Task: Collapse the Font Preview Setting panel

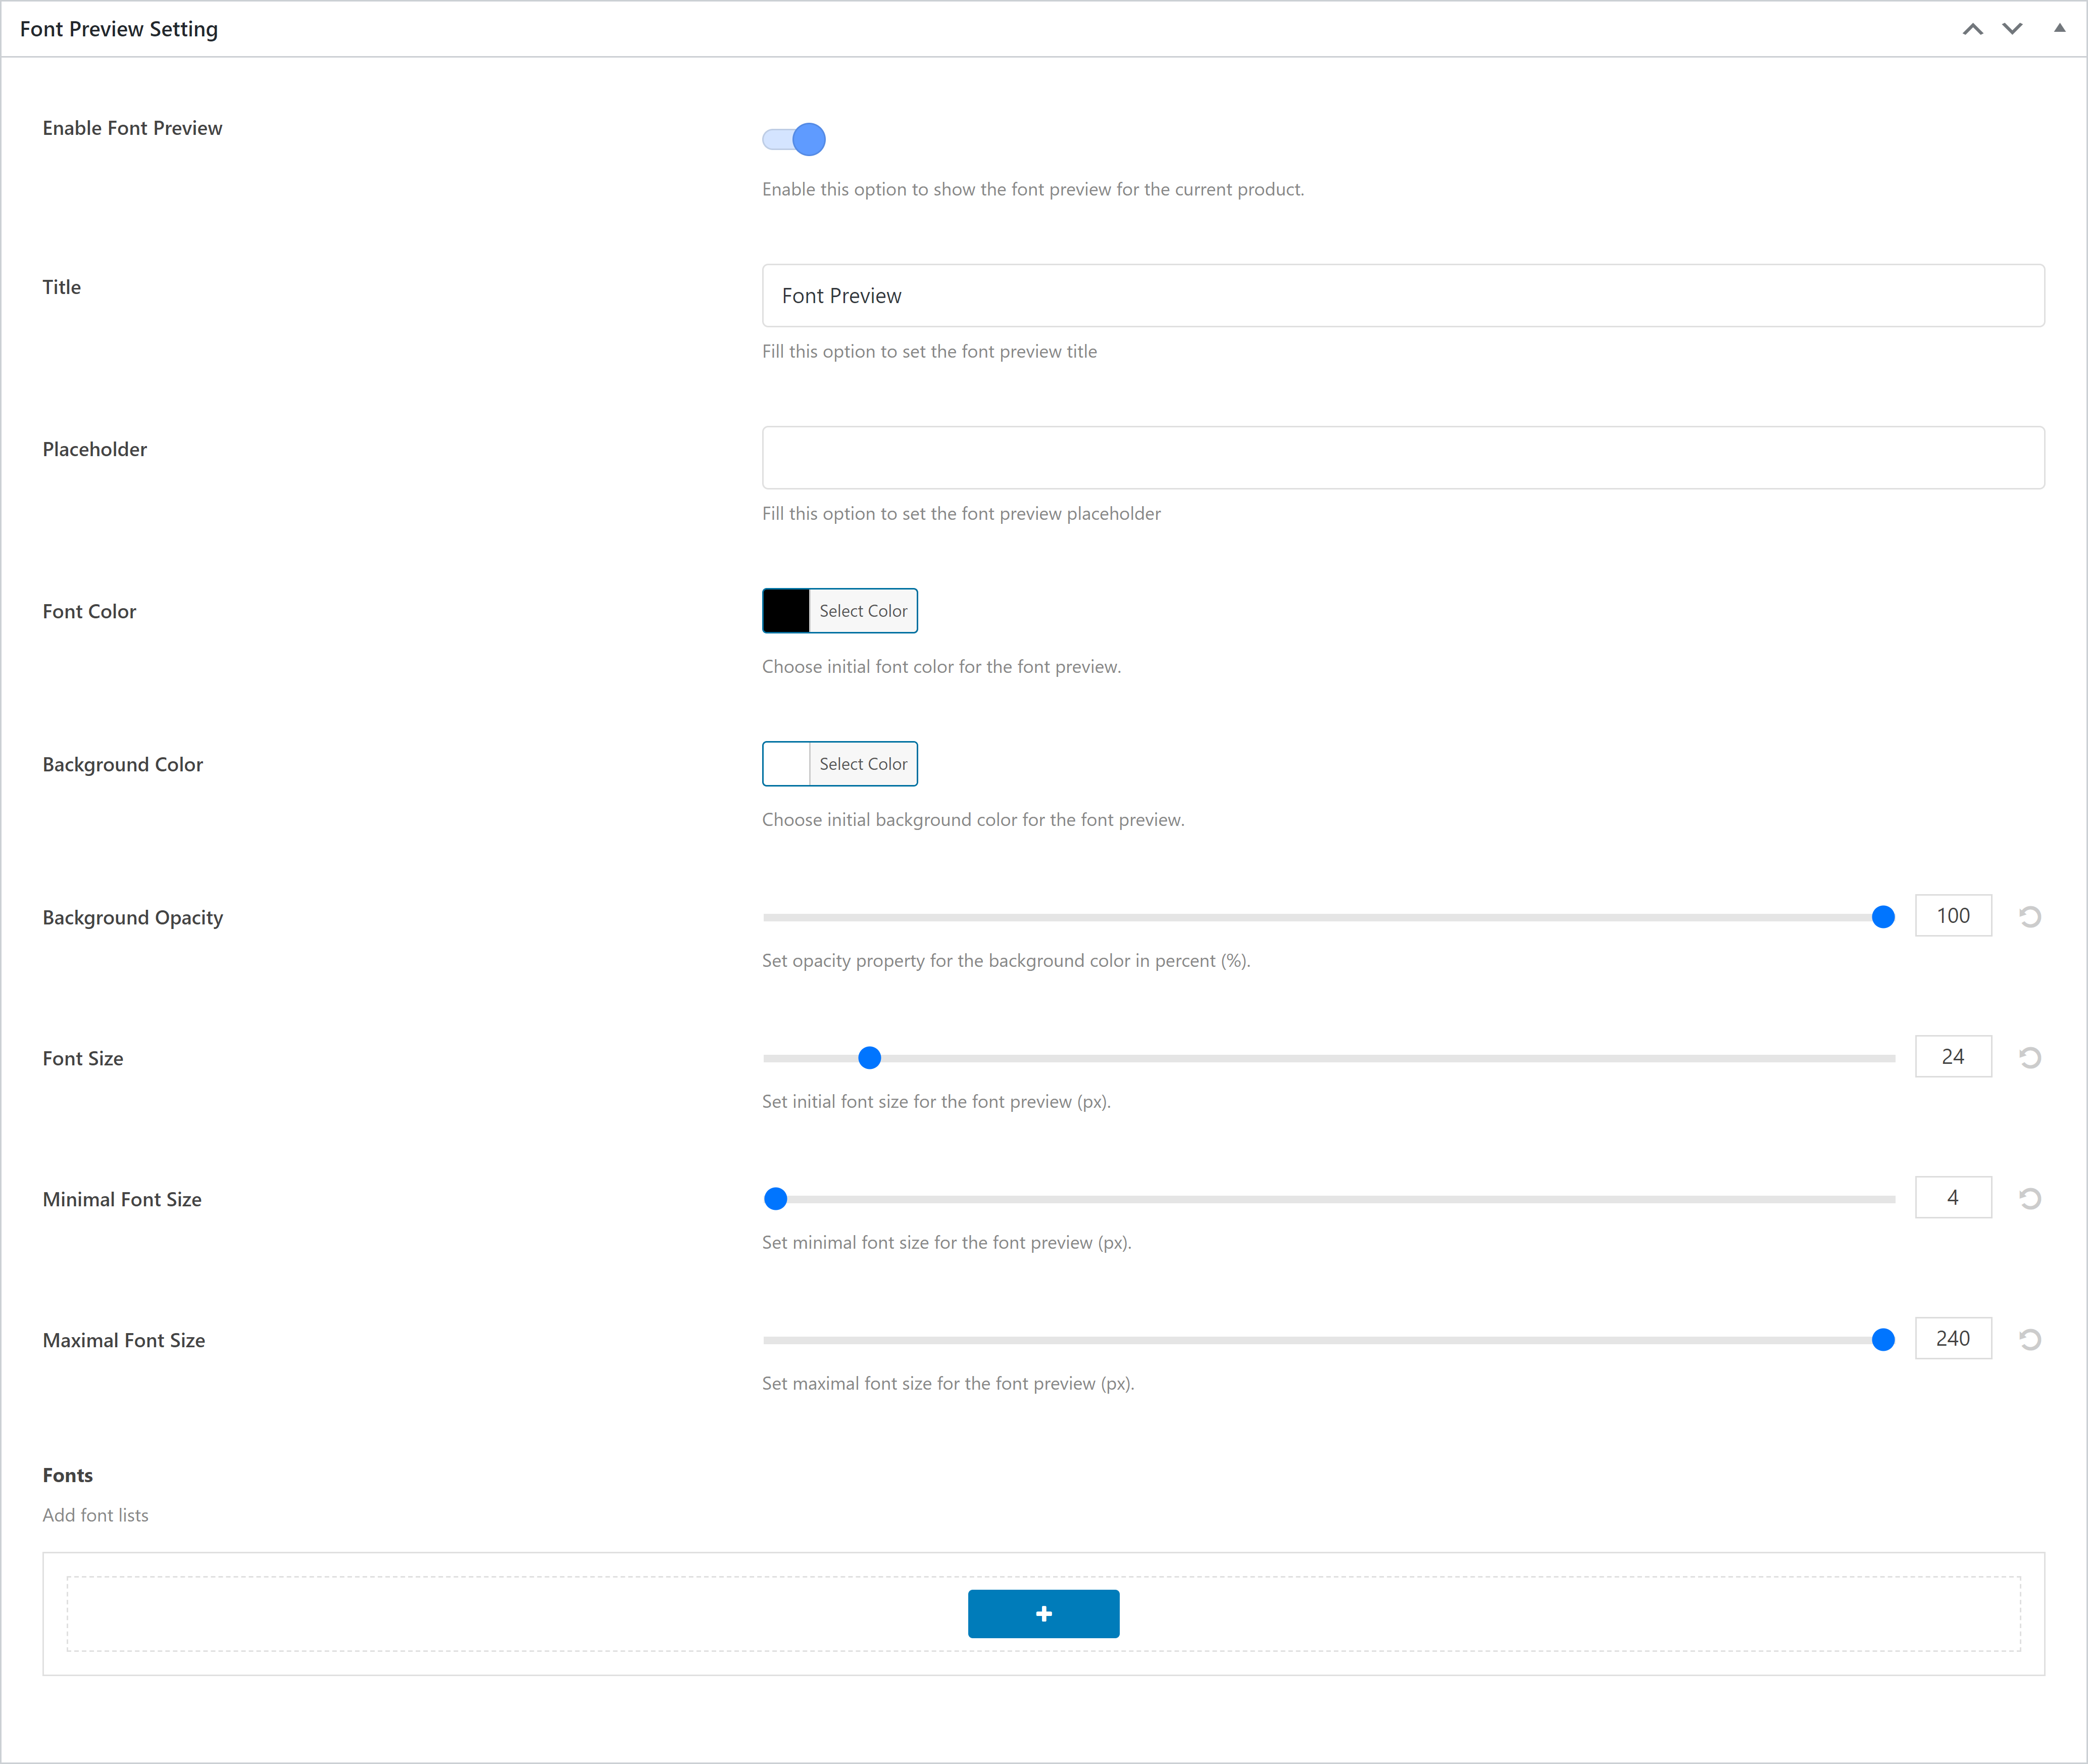Action: click(x=2059, y=29)
